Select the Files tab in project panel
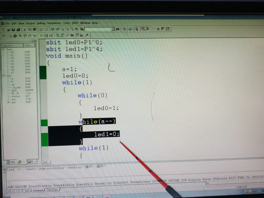Image resolution: width=264 pixels, height=198 pixels. point(11,162)
